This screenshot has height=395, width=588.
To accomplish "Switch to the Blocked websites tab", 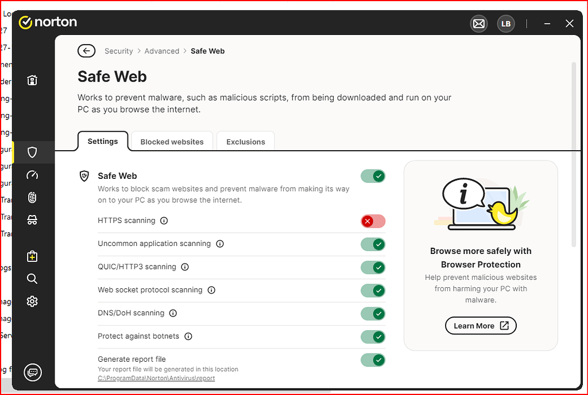I will coord(172,142).
